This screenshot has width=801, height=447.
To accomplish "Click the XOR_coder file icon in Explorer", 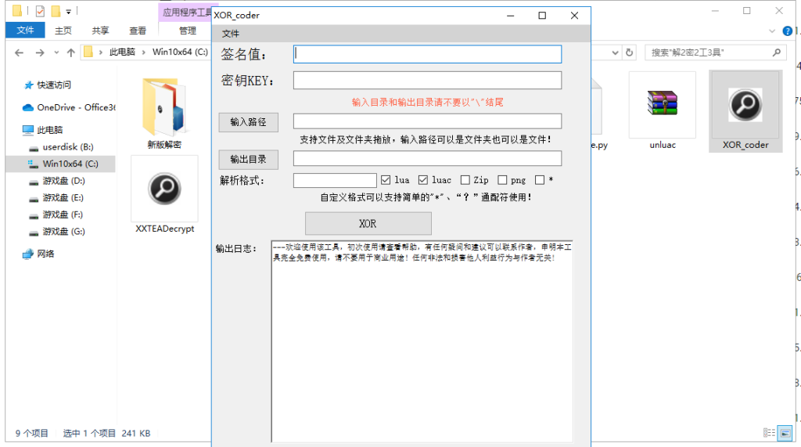I will (745, 105).
